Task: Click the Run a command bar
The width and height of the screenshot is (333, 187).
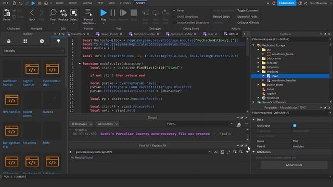Action: click(x=165, y=177)
